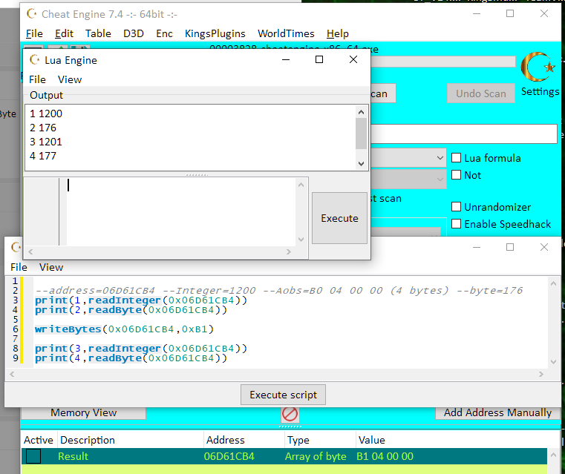Click the Lua Engine window title icon
This screenshot has width=565, height=474.
pos(35,60)
